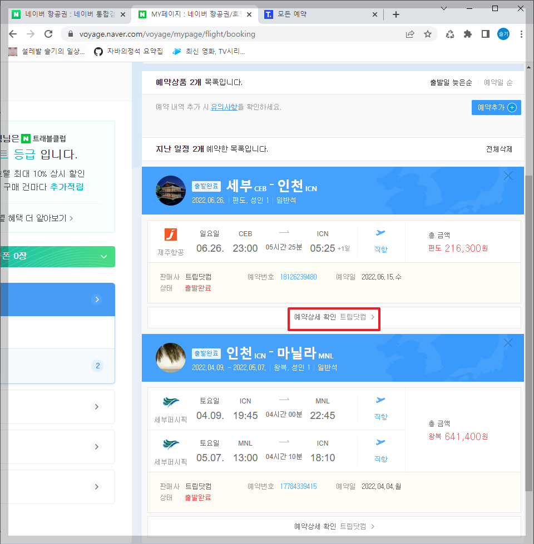Open the Chrome profile avatar

pyautogui.click(x=503, y=34)
